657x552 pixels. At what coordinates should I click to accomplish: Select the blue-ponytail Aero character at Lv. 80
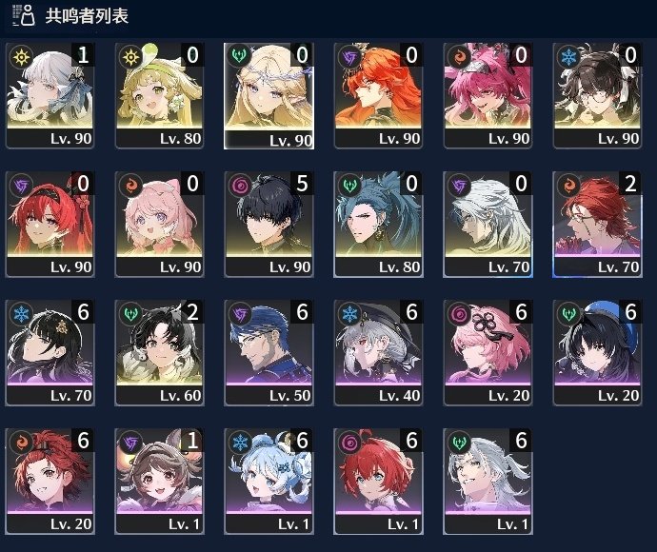click(x=378, y=224)
